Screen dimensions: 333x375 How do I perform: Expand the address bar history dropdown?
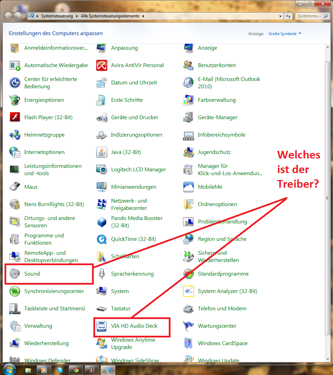(280, 16)
